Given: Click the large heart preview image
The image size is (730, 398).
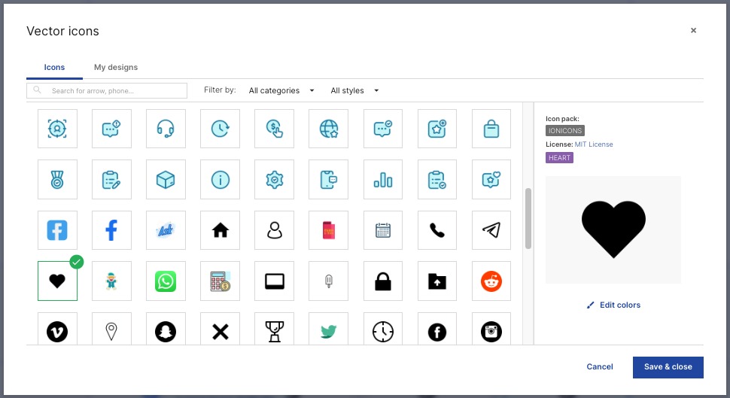Looking at the screenshot, I should tap(613, 229).
